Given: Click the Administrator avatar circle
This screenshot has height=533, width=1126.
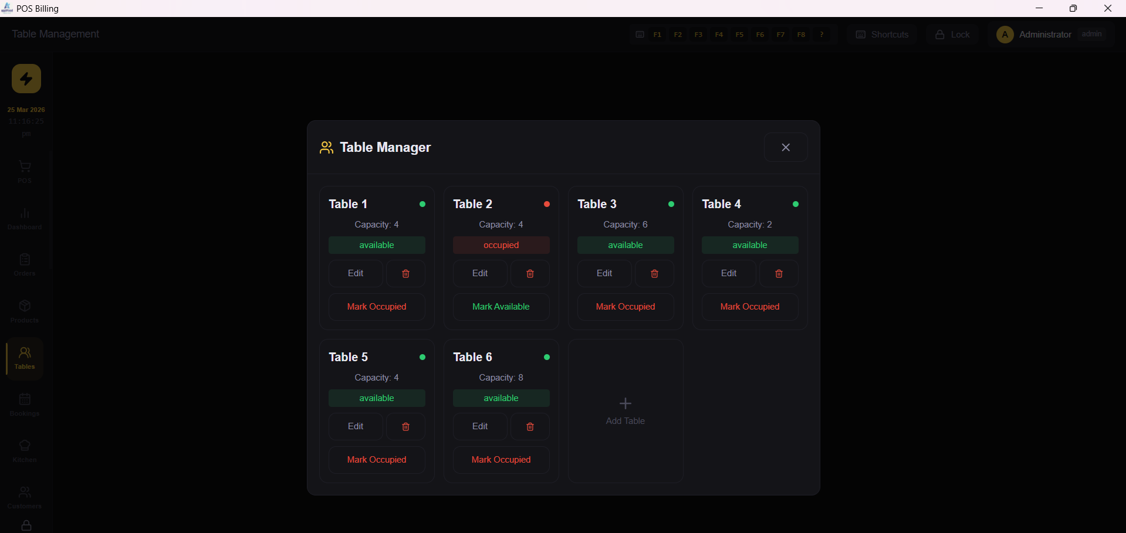Looking at the screenshot, I should tap(1005, 35).
